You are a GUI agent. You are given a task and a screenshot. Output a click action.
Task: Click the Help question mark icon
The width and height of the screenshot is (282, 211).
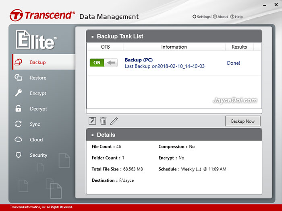[x=232, y=17]
